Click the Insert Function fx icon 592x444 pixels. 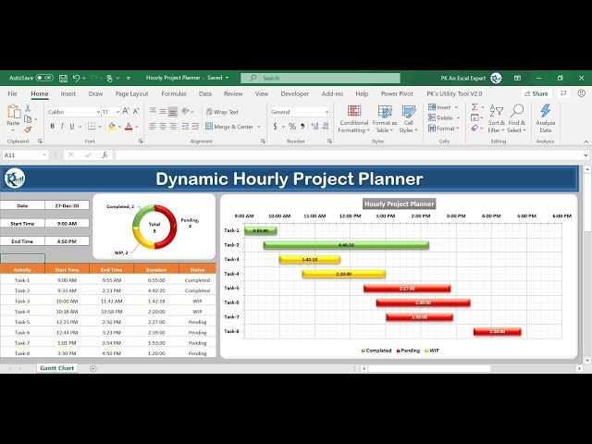coord(105,155)
